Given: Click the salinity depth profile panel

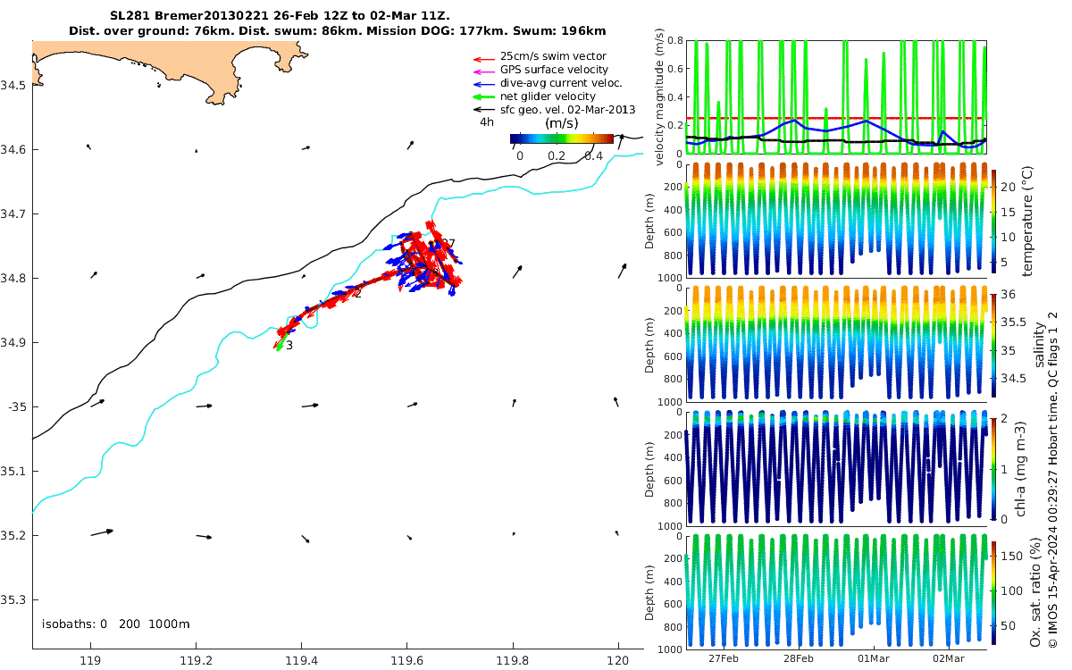Looking at the screenshot, I should pyautogui.click(x=836, y=343).
